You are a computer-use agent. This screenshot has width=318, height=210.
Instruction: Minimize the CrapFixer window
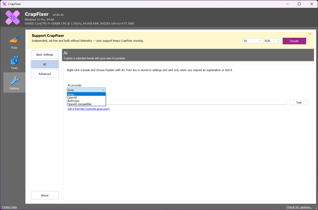pos(287,4)
